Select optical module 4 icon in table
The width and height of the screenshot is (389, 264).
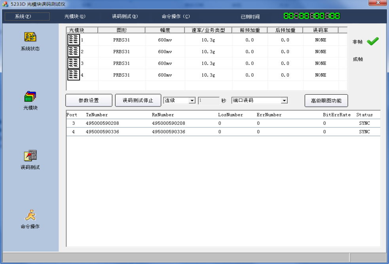coord(74,75)
